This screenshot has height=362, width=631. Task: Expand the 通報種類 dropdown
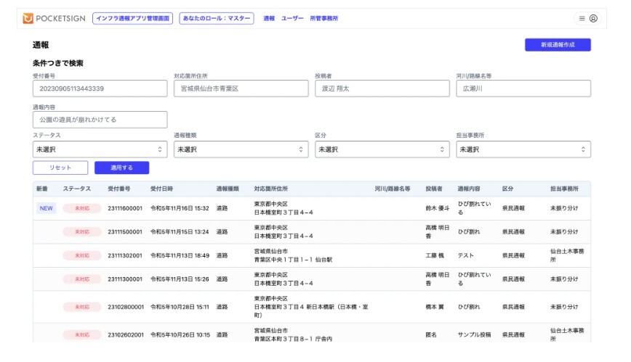coord(241,149)
